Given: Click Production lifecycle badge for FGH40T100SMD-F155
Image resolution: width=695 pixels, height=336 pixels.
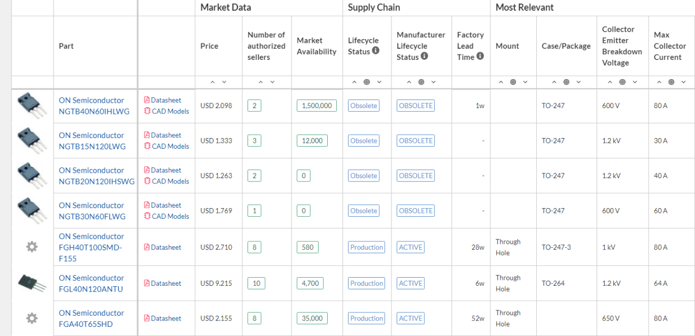Looking at the screenshot, I should pyautogui.click(x=367, y=247).
